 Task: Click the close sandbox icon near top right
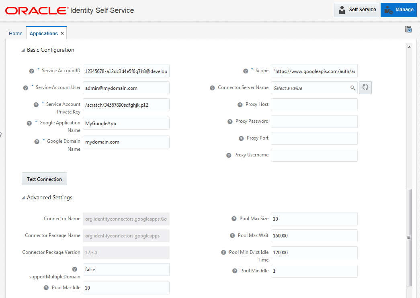point(408,29)
